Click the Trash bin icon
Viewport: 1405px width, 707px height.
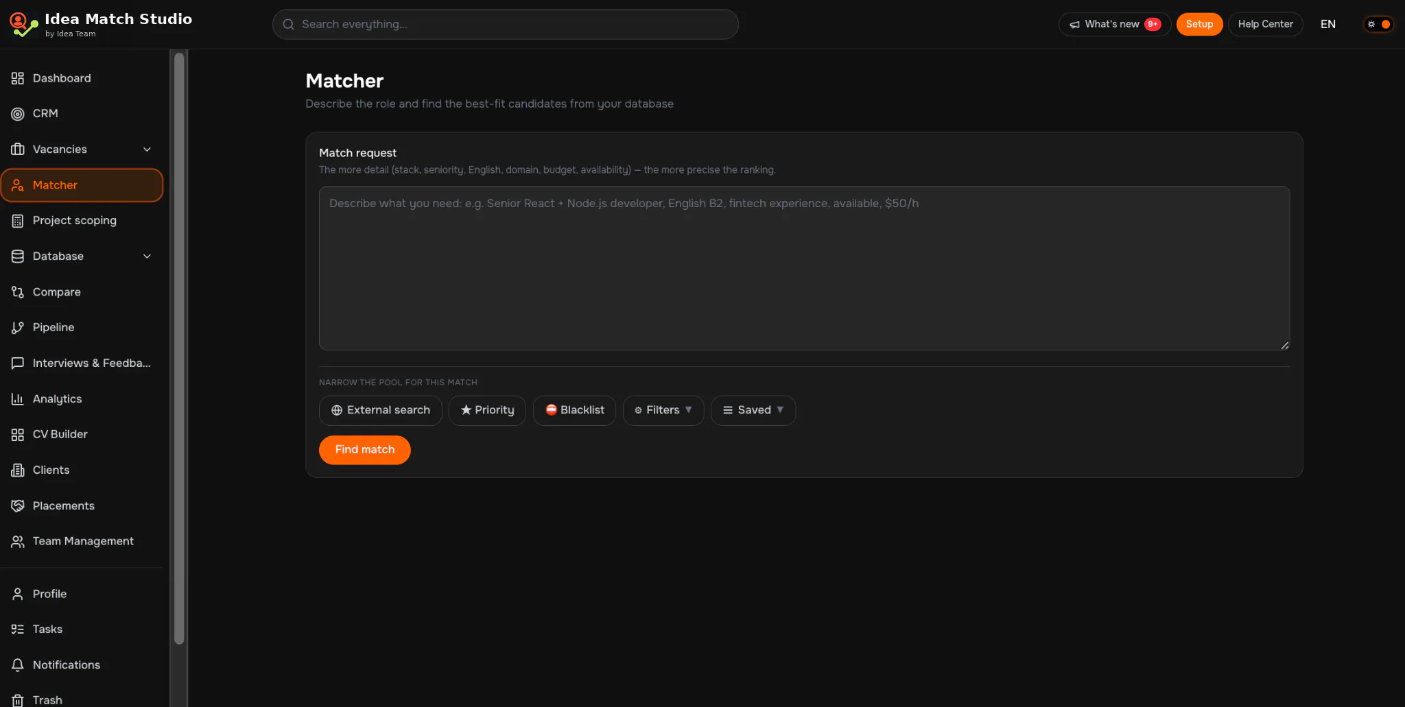(x=18, y=700)
